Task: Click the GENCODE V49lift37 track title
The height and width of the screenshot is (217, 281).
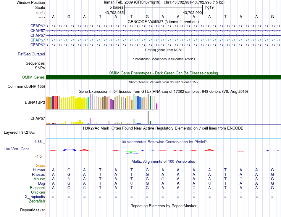Action: [163, 22]
